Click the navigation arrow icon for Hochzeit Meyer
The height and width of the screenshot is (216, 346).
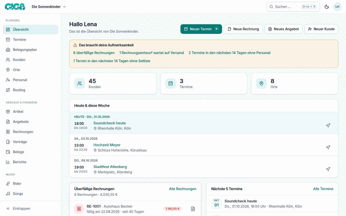(x=328, y=147)
